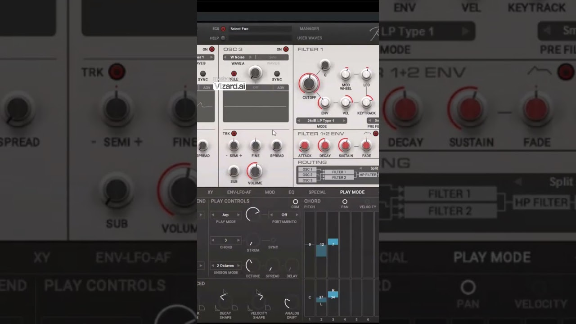Click the OSC 3 VOLUME knob
The width and height of the screenshot is (576, 324).
tap(255, 171)
